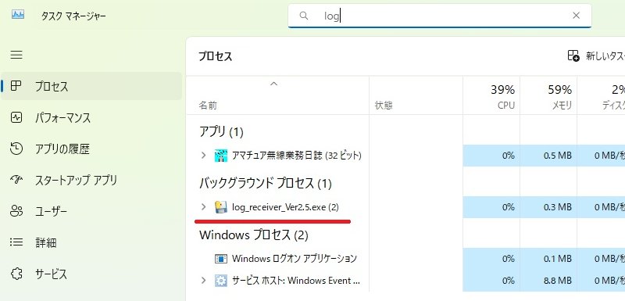
Task: Click the アマチュア無線業務日誌 app icon
Action: pos(221,156)
